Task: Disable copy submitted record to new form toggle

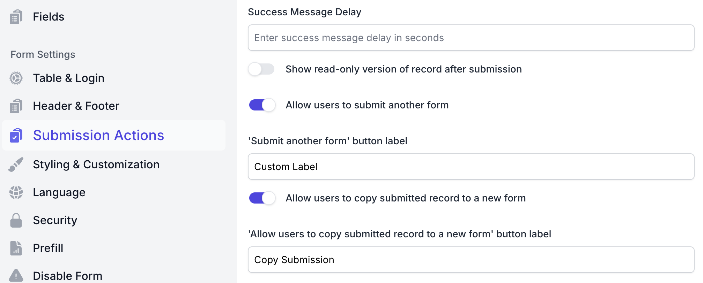Action: pyautogui.click(x=262, y=198)
